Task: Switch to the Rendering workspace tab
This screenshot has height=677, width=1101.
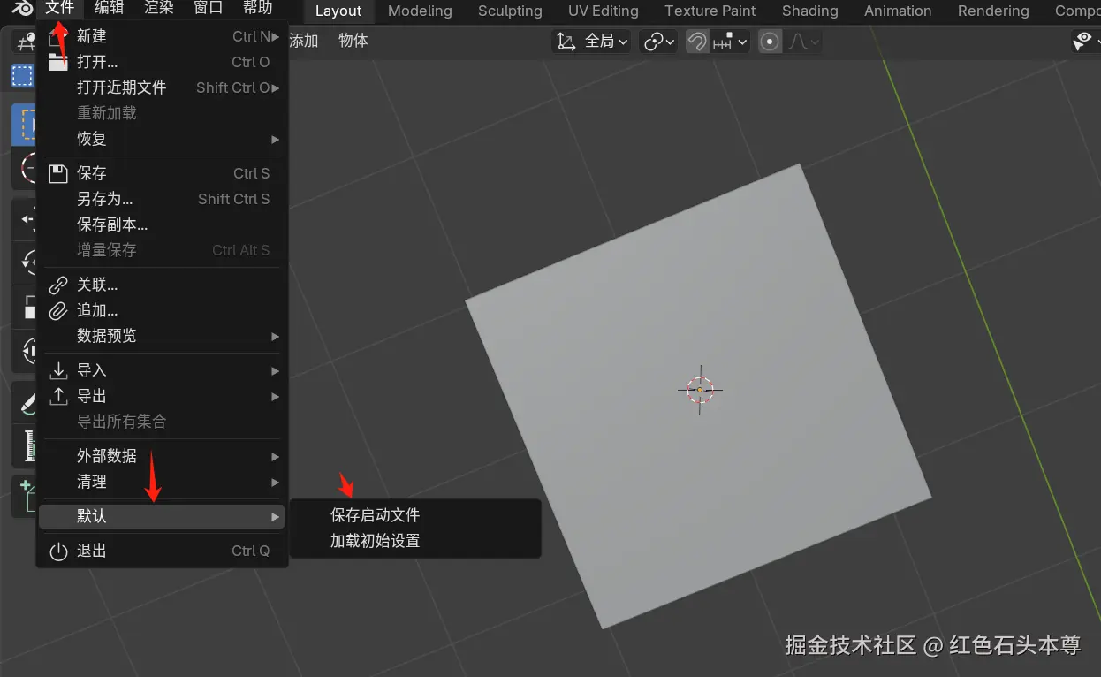Action: pos(993,11)
